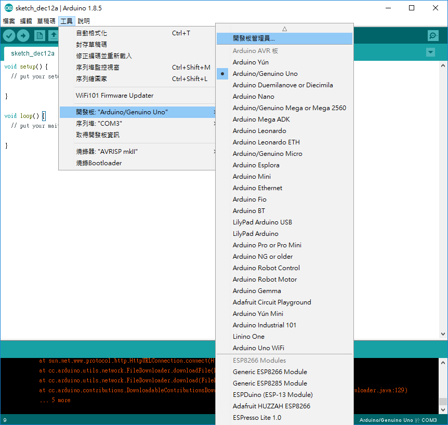The height and width of the screenshot is (425, 448).
Task: Select Arduino Industrial 101 board
Action: click(285, 325)
